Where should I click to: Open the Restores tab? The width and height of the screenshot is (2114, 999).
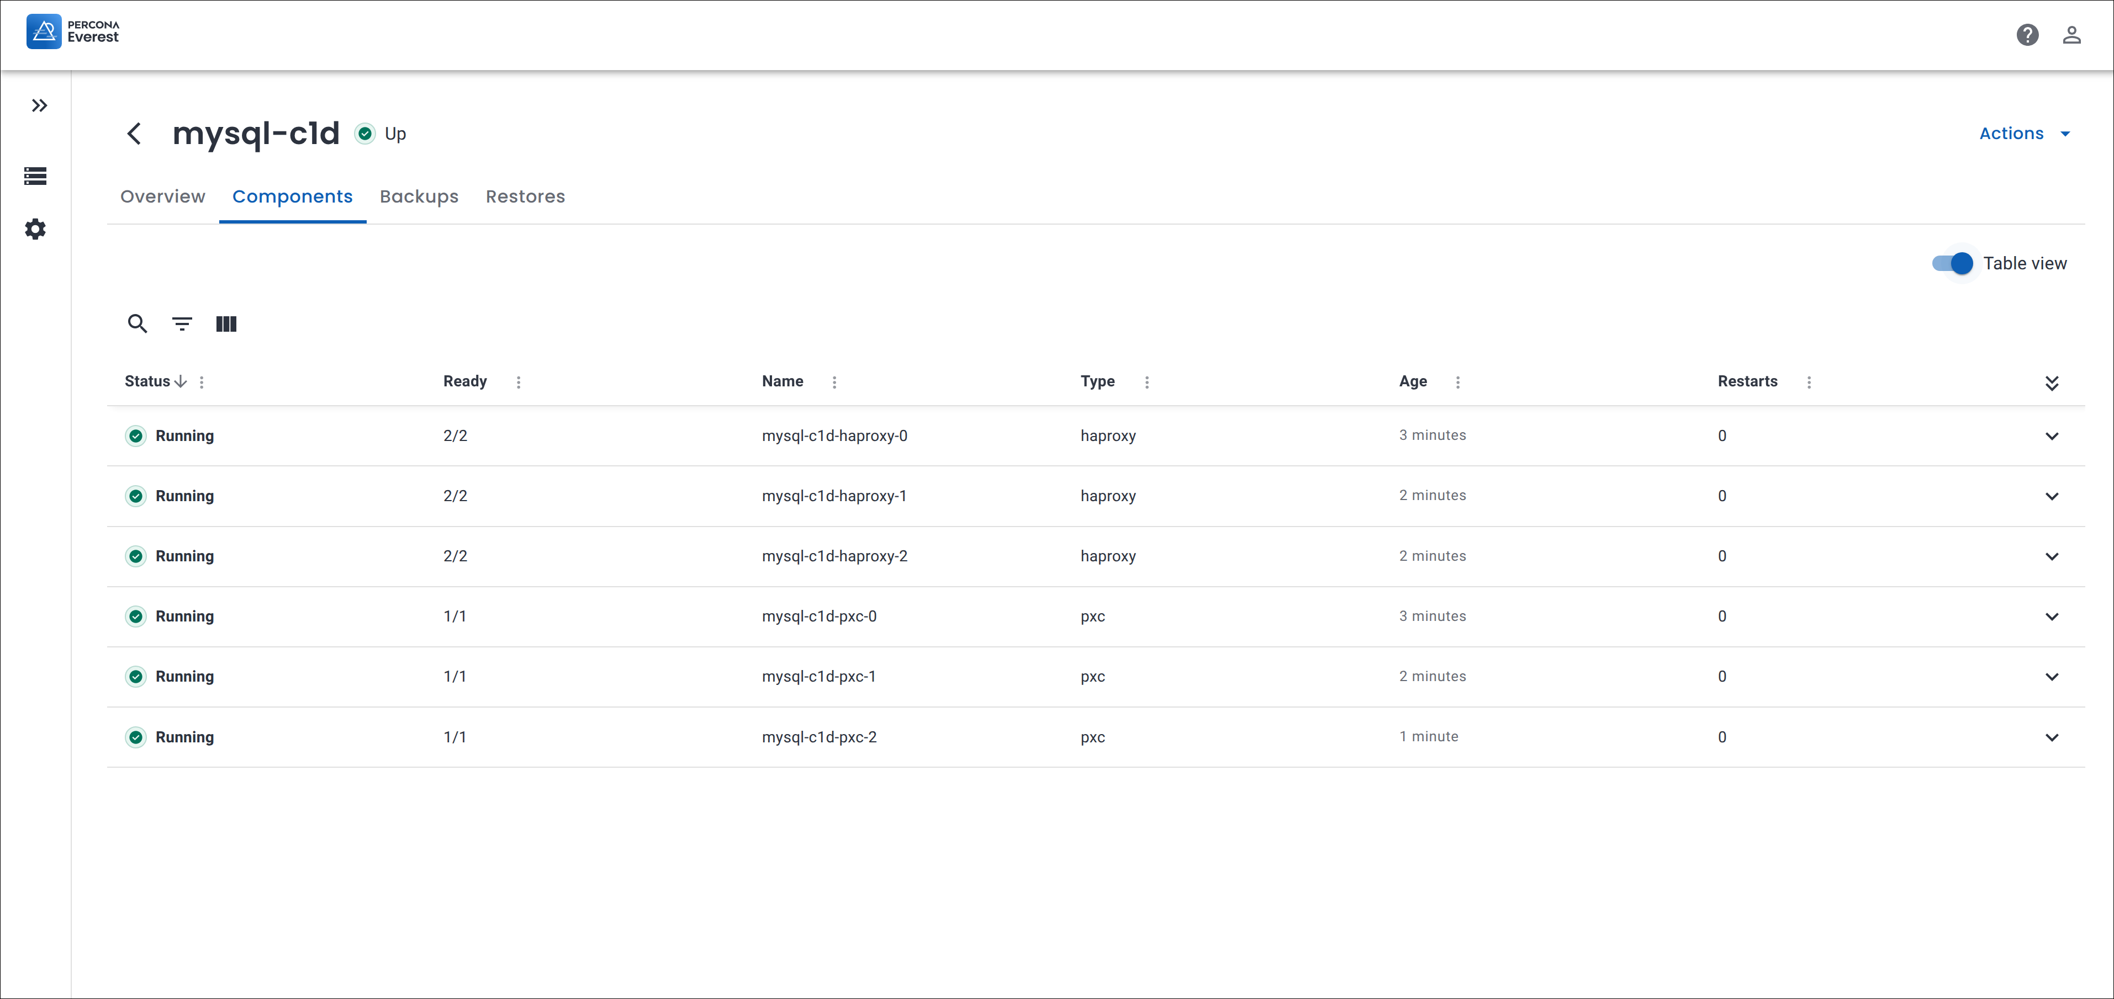(x=525, y=196)
